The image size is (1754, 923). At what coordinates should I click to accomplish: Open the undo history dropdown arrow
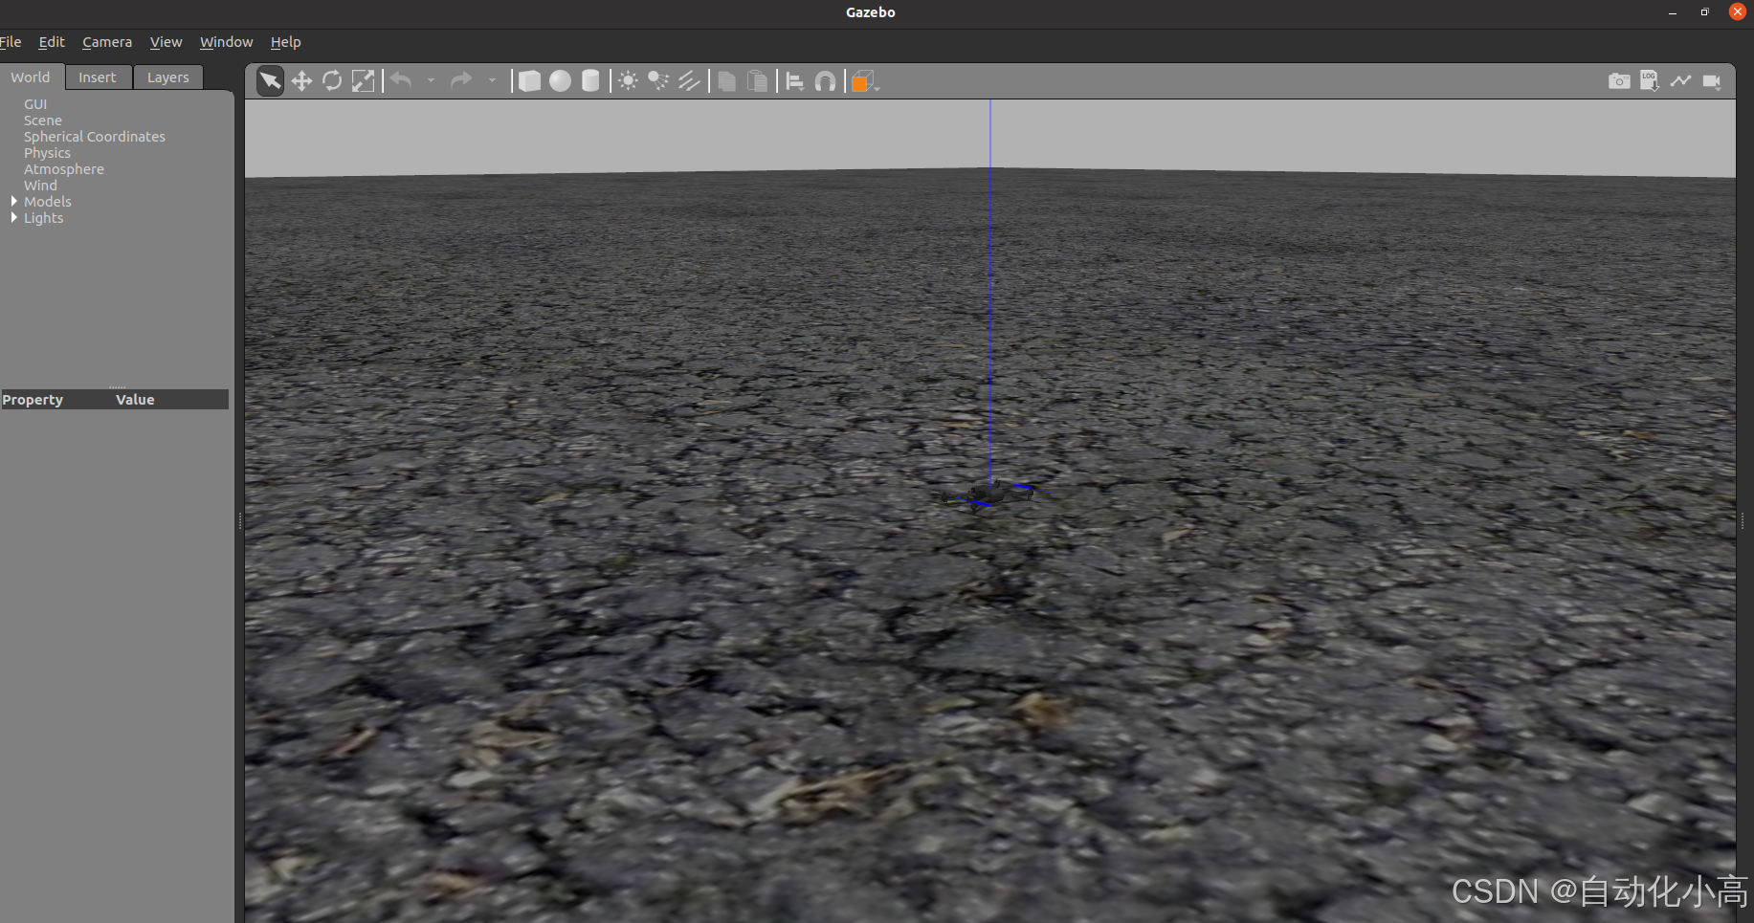[431, 81]
